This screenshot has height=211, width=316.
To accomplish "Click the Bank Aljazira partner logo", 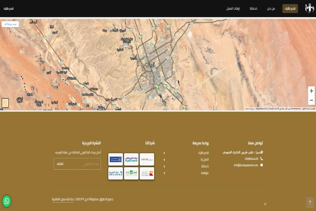I will point(116,173).
